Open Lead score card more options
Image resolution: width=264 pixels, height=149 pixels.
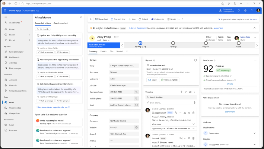(x=255, y=60)
